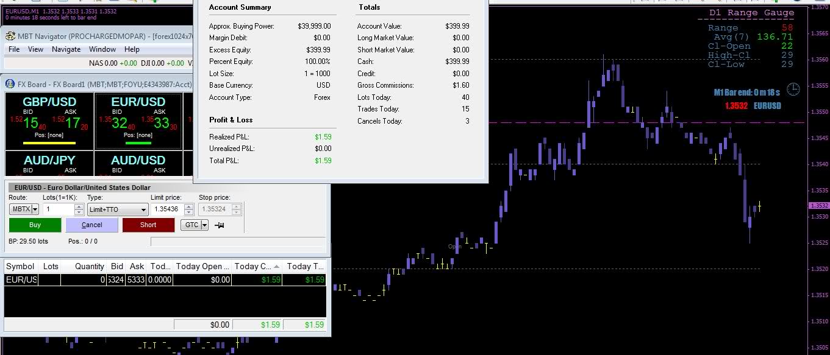Screen dimensions: 830x355
Task: Click the Today Open column header
Action: tap(202, 266)
